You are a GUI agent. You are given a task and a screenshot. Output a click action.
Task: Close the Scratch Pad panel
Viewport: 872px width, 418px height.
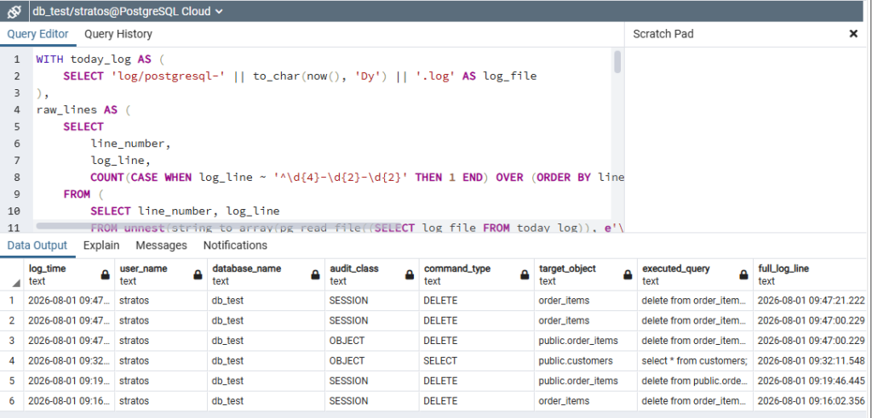pyautogui.click(x=853, y=34)
